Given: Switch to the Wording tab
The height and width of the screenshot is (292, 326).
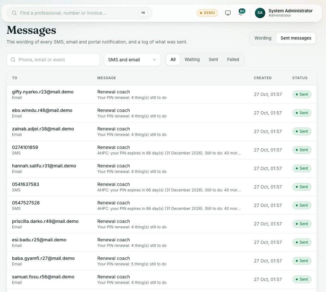Looking at the screenshot, I should pos(263,38).
